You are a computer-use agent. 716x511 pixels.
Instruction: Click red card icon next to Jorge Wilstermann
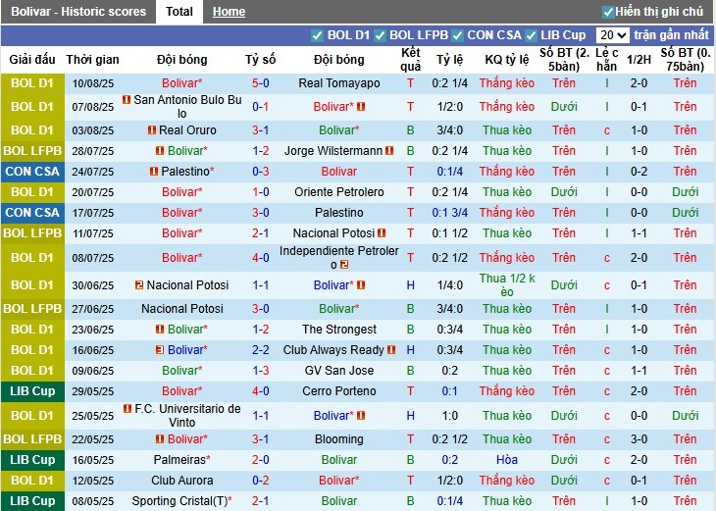tap(389, 150)
